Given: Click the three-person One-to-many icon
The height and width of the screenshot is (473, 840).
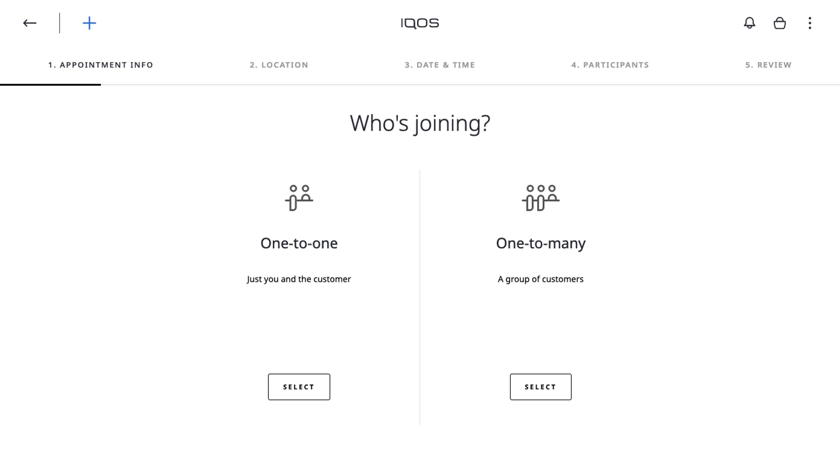Looking at the screenshot, I should pos(541,198).
